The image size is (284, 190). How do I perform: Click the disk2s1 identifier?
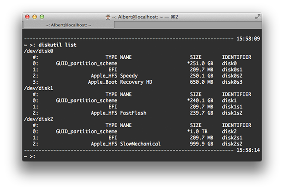point(232,138)
